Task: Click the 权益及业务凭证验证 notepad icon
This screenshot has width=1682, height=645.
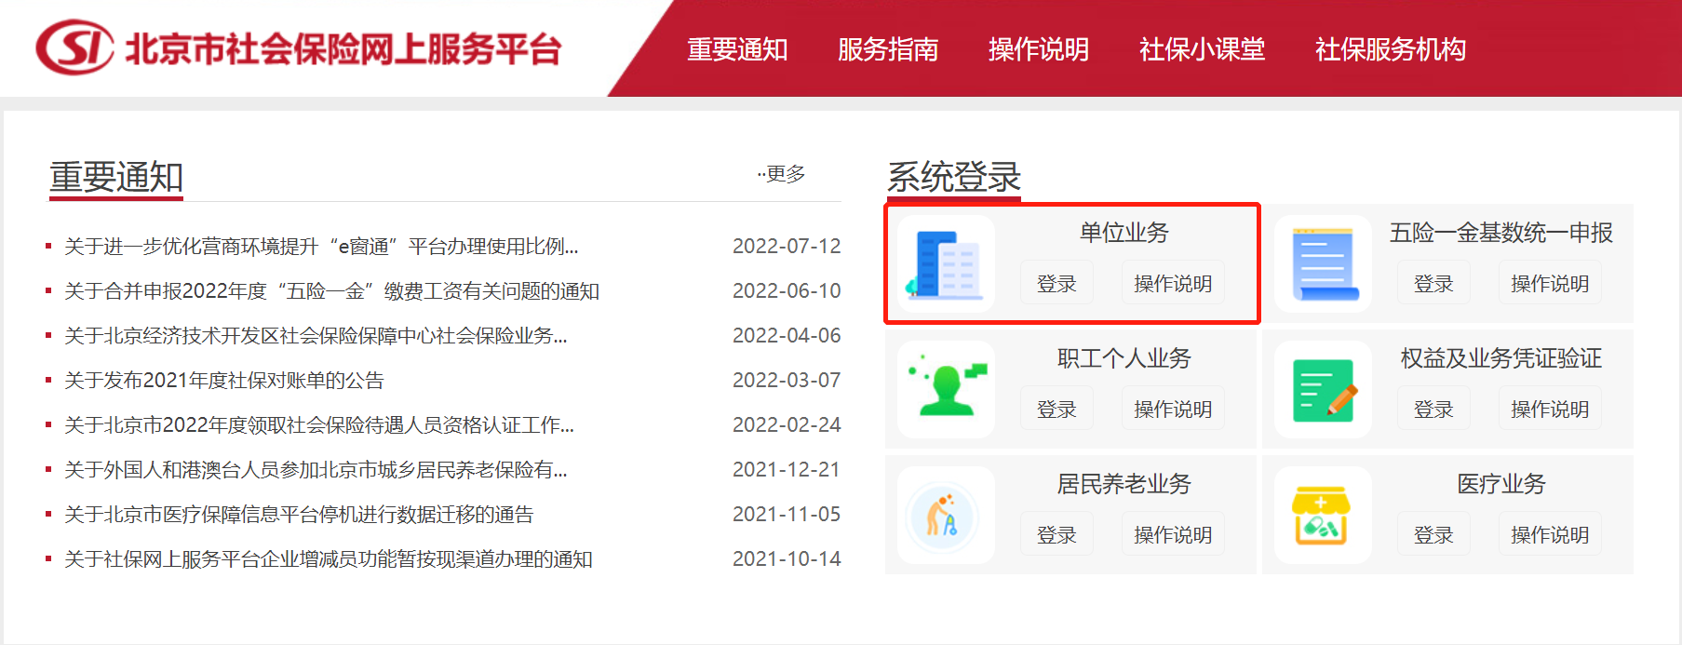Action: [1323, 389]
